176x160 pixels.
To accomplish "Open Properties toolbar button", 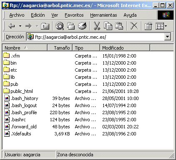I will pos(148,26).
